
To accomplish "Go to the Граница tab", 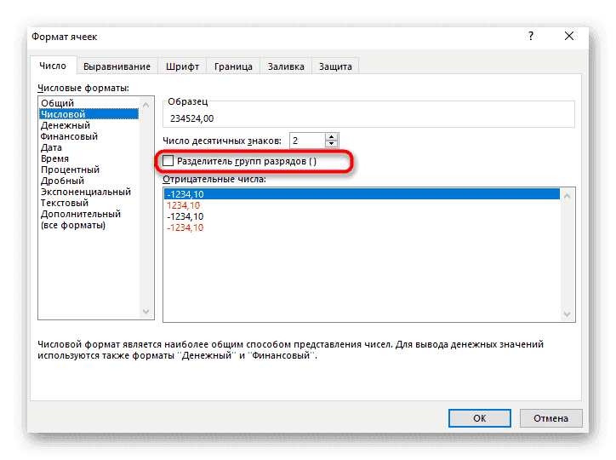I will coord(233,66).
